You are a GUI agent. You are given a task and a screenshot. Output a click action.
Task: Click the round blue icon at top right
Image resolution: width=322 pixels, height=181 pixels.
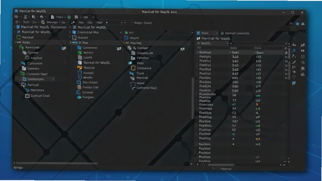(297, 24)
